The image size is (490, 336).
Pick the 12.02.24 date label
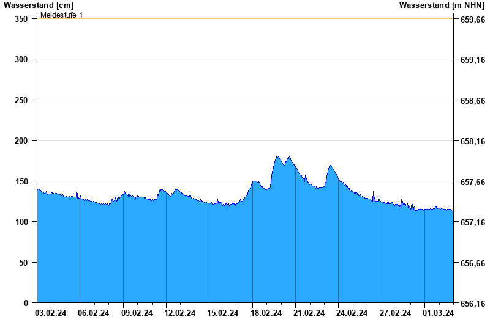[x=181, y=313]
